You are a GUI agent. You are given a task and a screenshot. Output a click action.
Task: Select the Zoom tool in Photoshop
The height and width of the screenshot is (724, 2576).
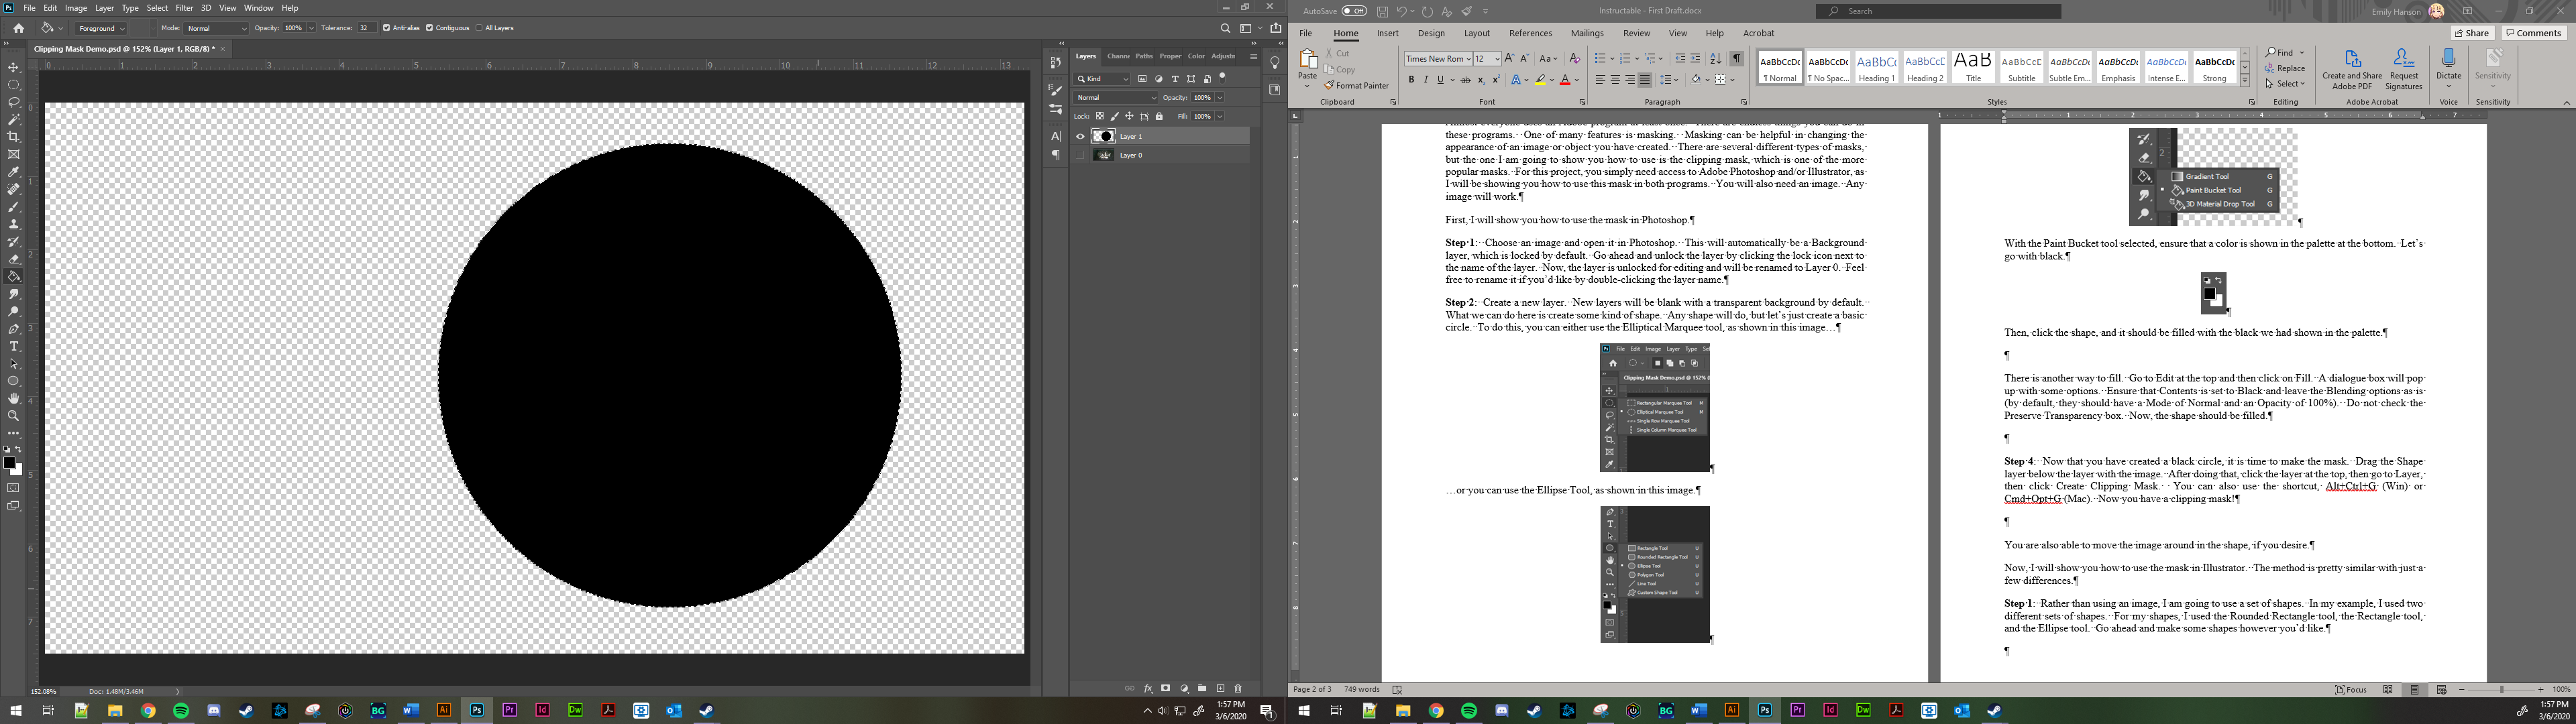[x=14, y=416]
